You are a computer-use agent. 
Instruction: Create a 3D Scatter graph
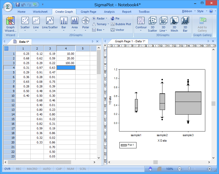coord(153,24)
